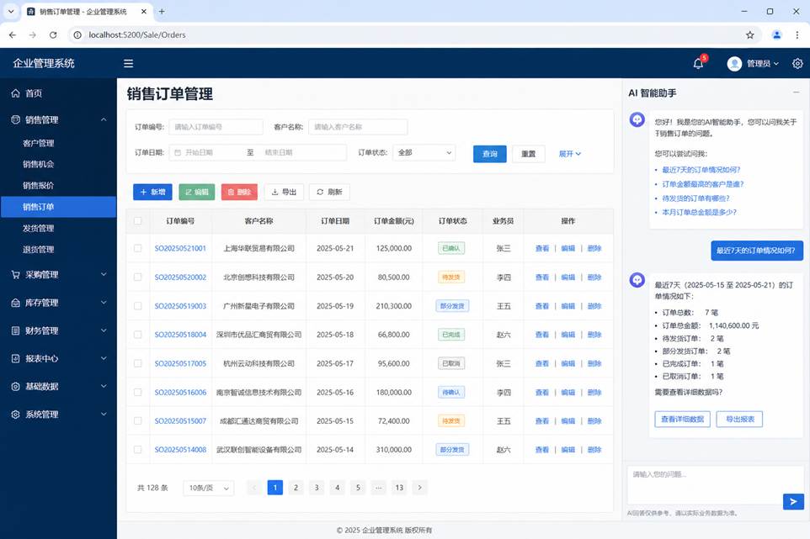Click the 系统管理 gear icon

[15, 415]
